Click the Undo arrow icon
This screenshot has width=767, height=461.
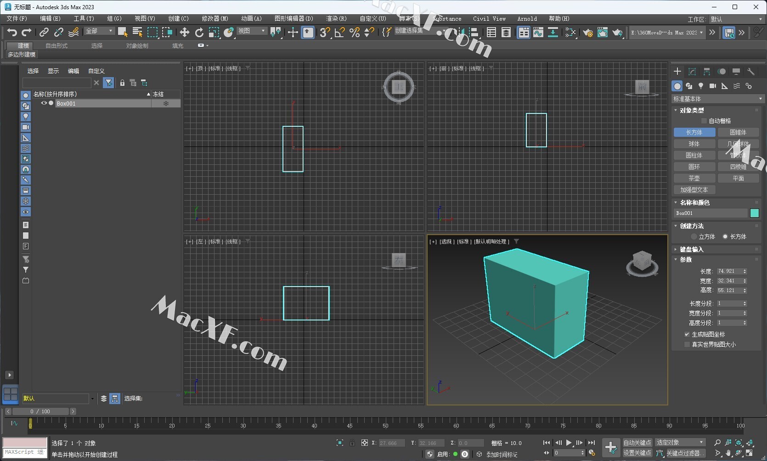pos(12,32)
